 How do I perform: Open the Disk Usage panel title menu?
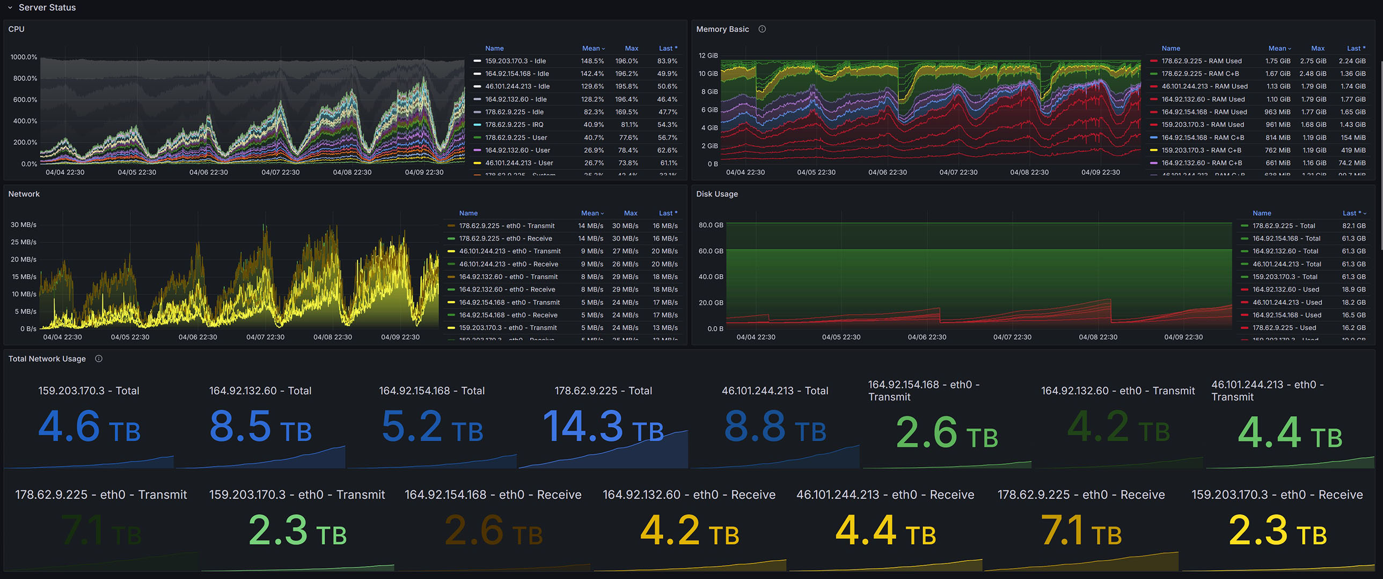[718, 194]
